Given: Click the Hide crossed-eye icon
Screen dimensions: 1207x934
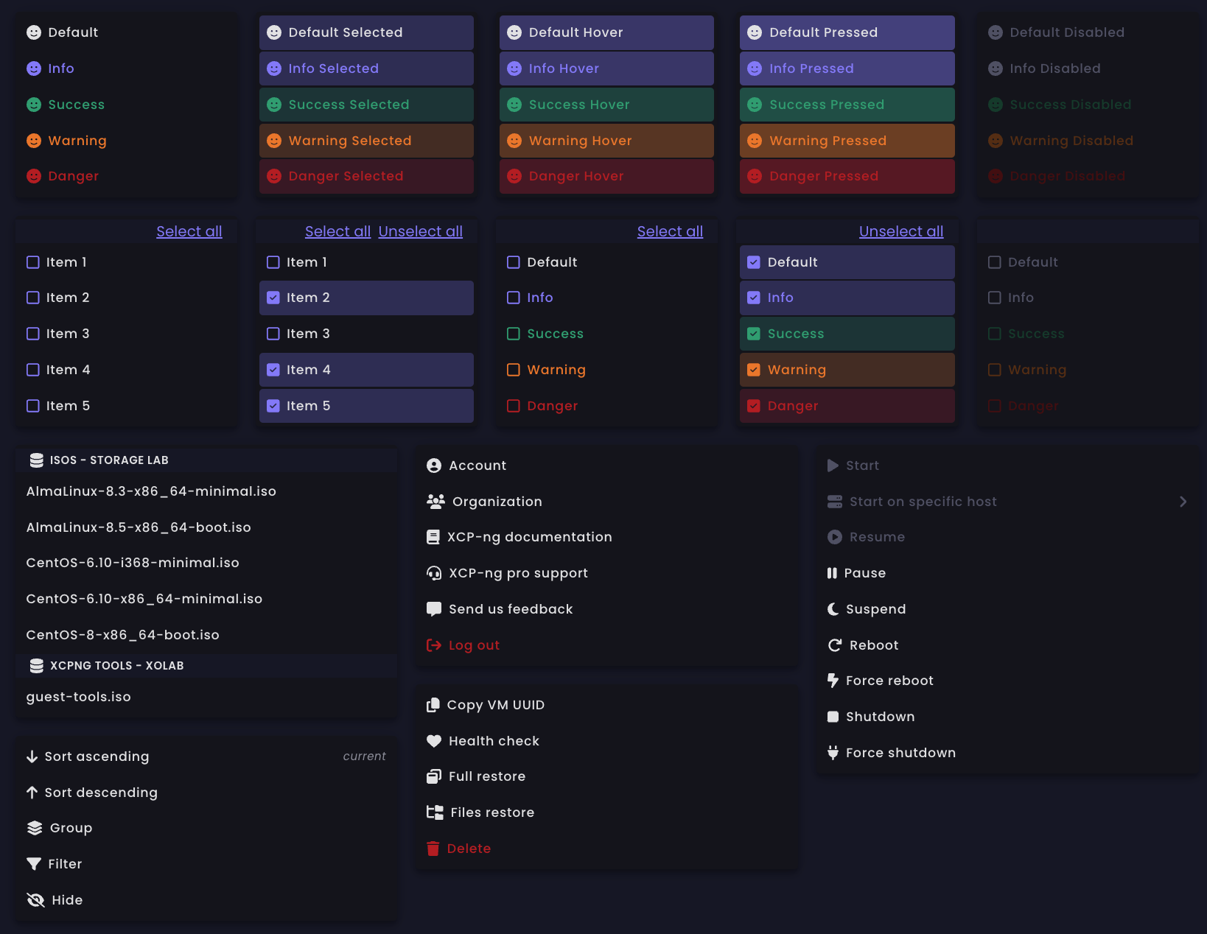Looking at the screenshot, I should pyautogui.click(x=35, y=900).
